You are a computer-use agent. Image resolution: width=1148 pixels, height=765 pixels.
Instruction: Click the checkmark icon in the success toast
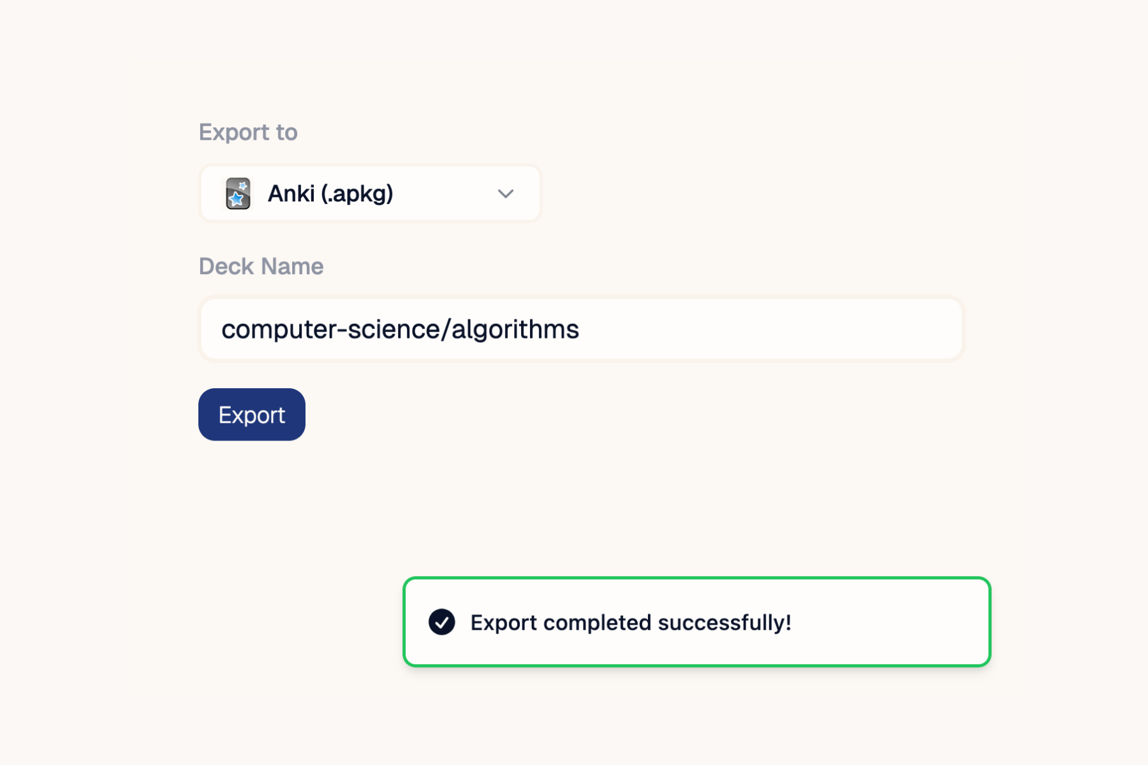click(441, 622)
